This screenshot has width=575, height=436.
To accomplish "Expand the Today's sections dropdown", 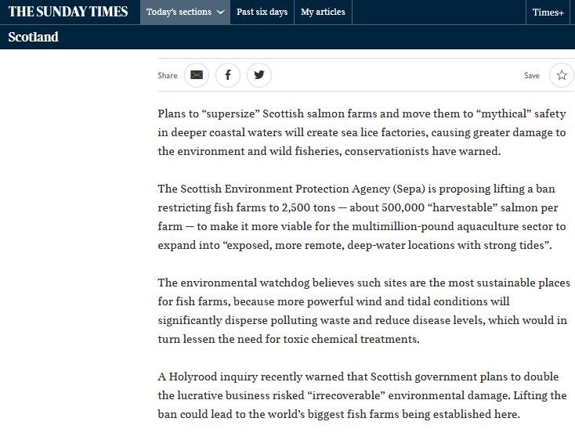I will pos(185,13).
